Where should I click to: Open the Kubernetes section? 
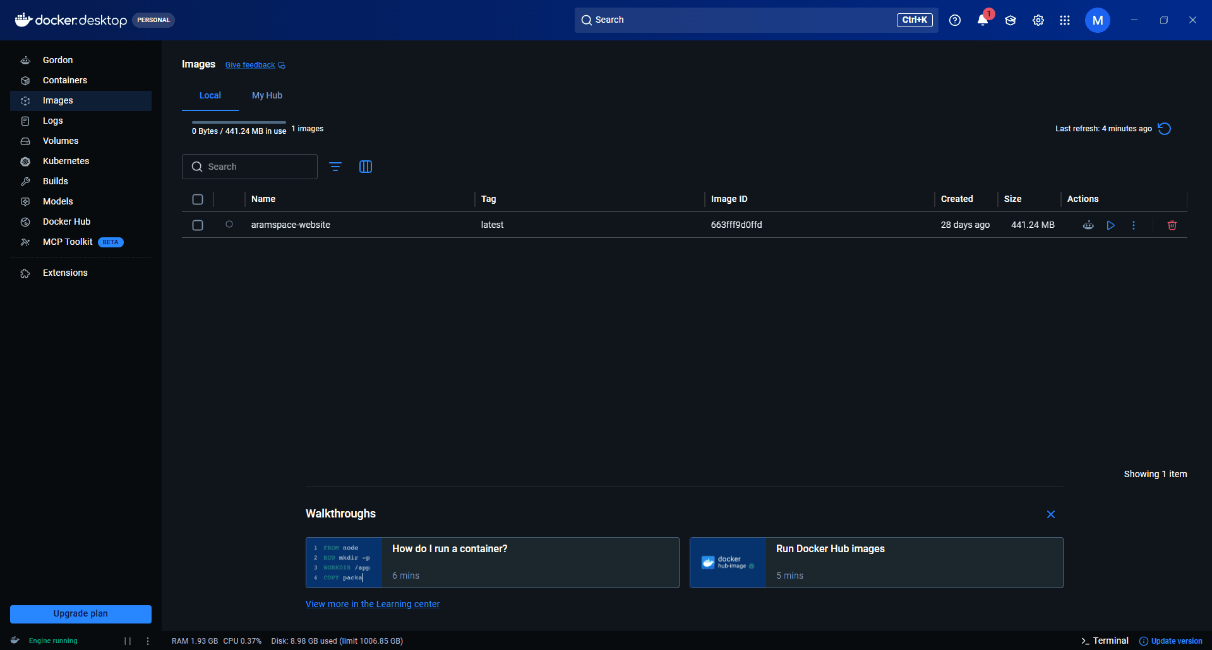81,161
